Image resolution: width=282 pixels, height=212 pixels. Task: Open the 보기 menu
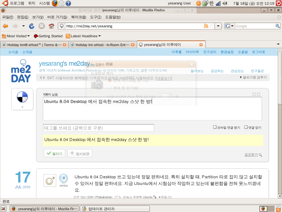38,17
